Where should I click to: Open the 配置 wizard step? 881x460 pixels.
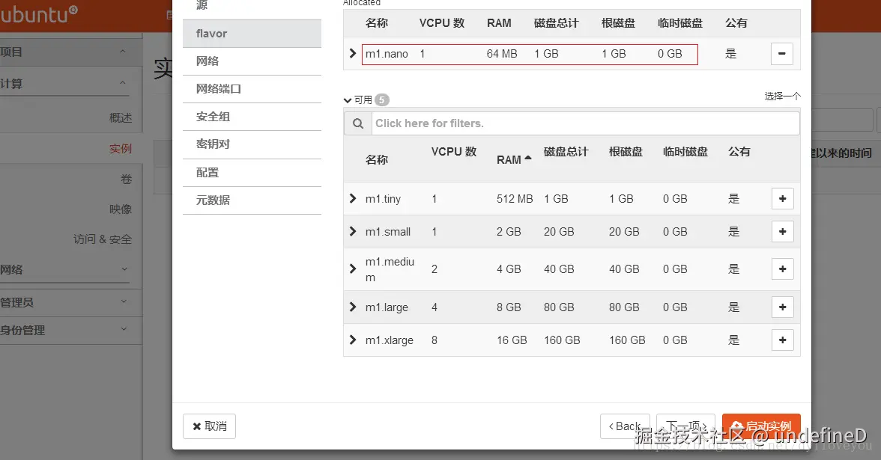point(252,172)
